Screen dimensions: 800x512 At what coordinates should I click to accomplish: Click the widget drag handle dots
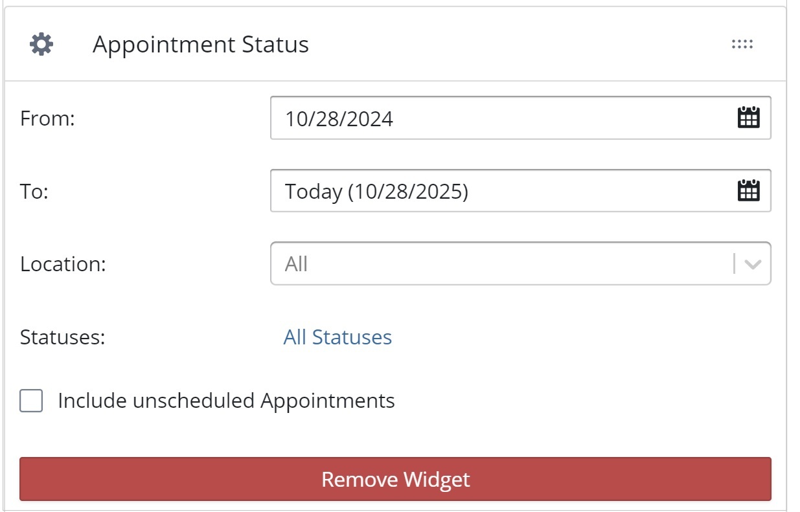pyautogui.click(x=742, y=45)
